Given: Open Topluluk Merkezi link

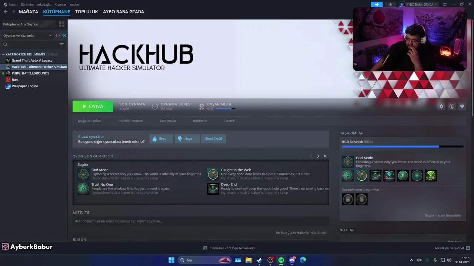Looking at the screenshot, I should coord(130,121).
